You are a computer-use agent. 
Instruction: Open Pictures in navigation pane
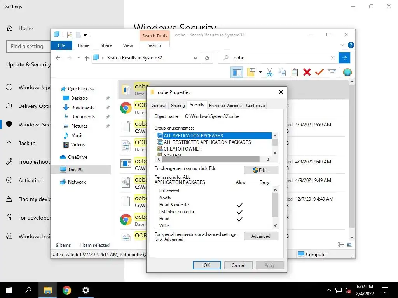click(79, 126)
